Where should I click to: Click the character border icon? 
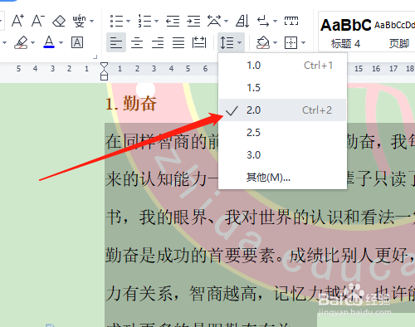[x=77, y=42]
